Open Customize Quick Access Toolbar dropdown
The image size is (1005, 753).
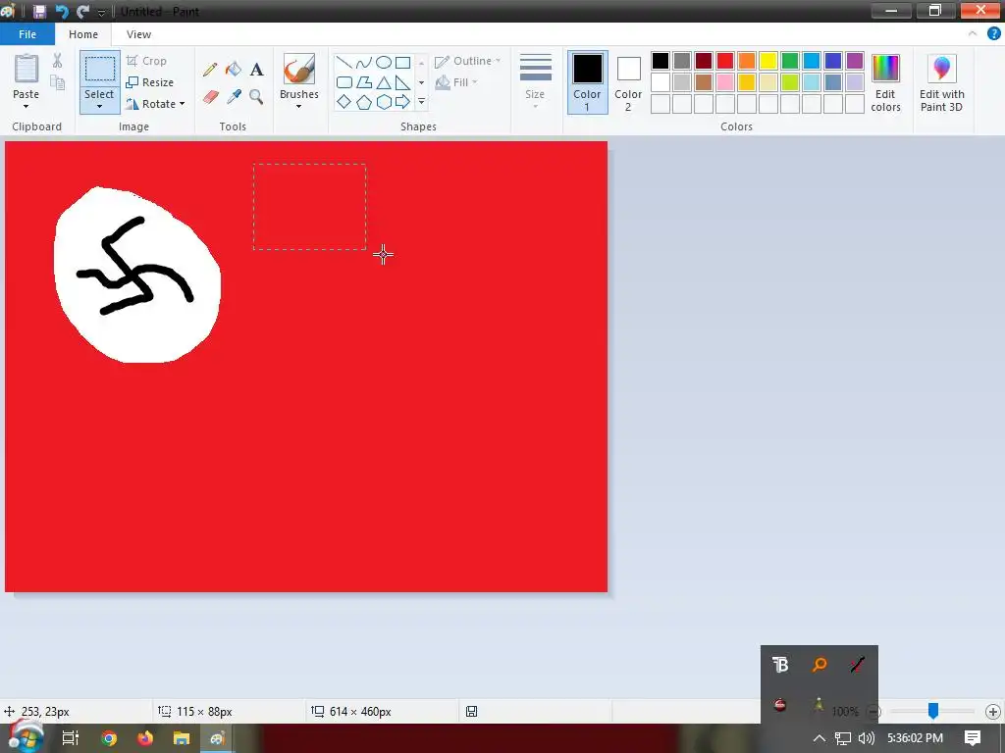(x=101, y=12)
